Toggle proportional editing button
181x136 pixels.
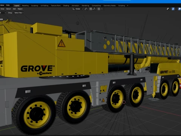point(99,9)
